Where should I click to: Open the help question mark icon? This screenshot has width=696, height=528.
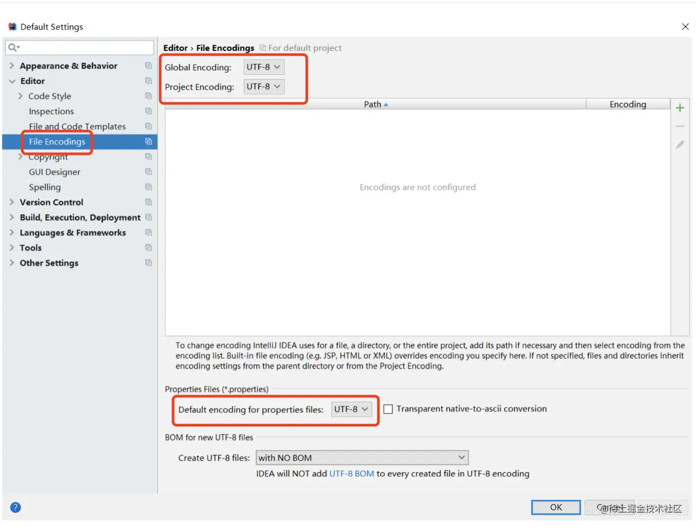pos(15,507)
